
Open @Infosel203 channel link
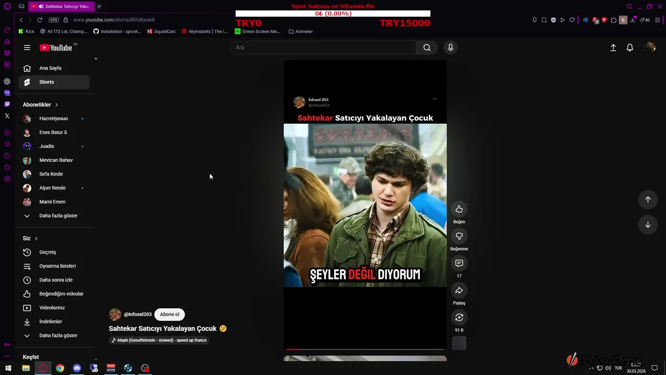click(137, 314)
